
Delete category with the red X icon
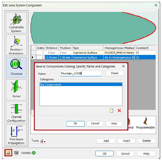pos(119,111)
